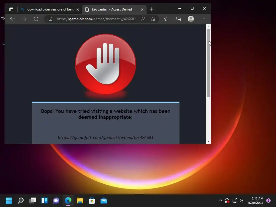This screenshot has width=276, height=207.
Task: Refresh the gamejolt page
Action: pos(36,19)
